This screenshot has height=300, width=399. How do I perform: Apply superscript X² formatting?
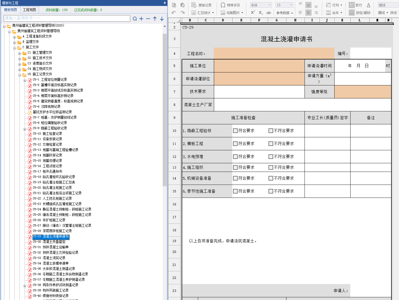253,12
